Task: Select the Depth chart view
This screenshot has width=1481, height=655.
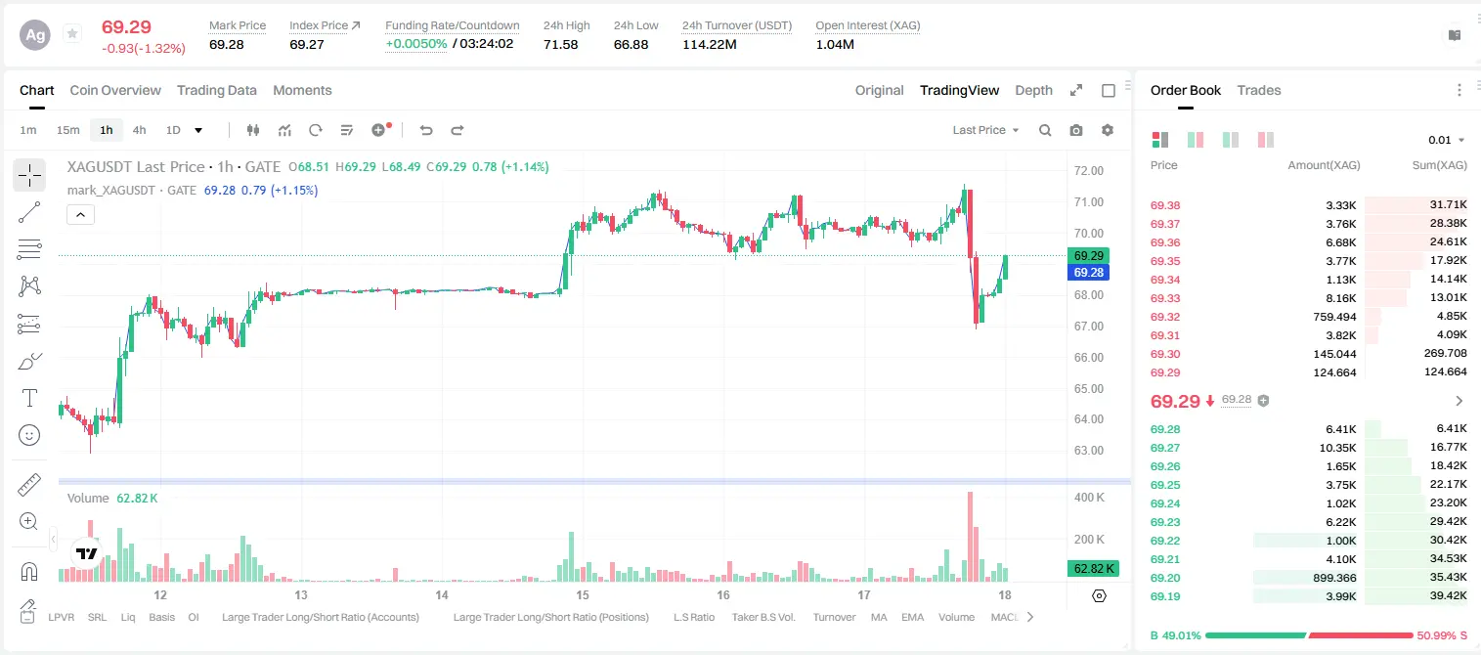Action: pos(1033,90)
